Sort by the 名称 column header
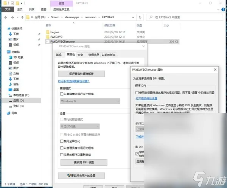227x188 pixels. click(48, 25)
